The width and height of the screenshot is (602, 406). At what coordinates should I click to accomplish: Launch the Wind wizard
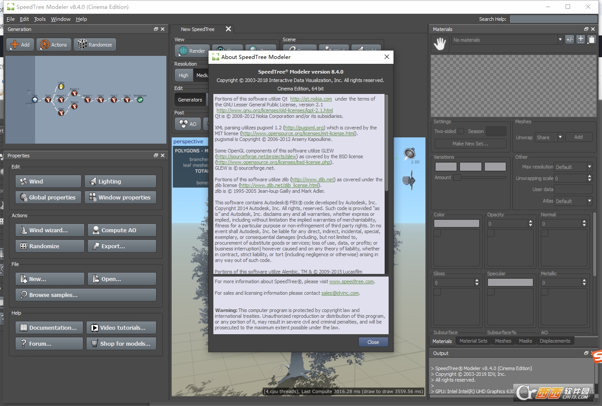click(50, 230)
